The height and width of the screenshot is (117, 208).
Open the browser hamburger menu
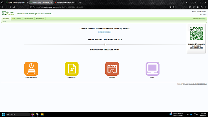[205, 7]
